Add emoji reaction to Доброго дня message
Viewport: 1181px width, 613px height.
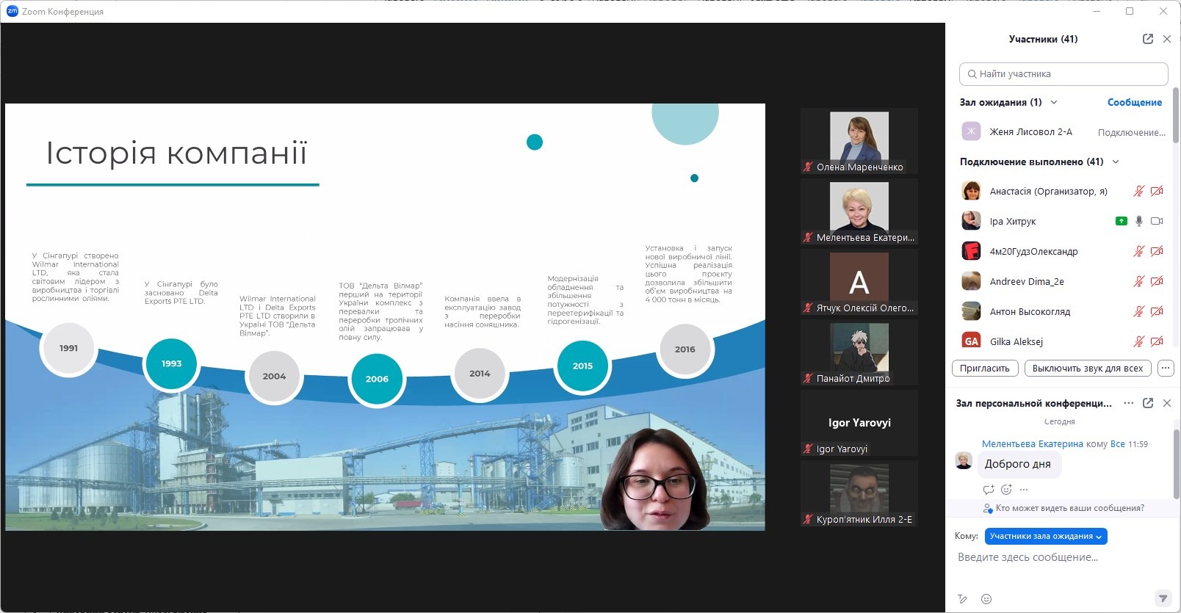(x=1006, y=490)
